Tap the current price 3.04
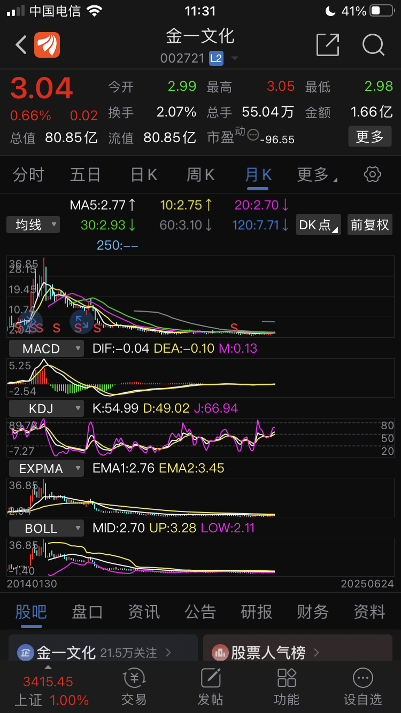This screenshot has height=713, width=401. 42,89
